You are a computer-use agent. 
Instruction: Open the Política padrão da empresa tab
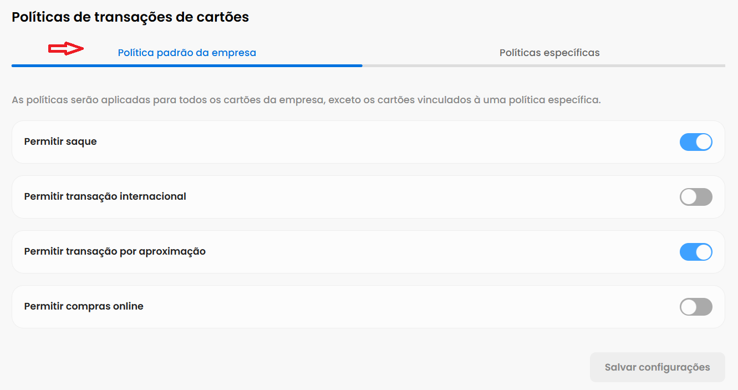click(187, 53)
